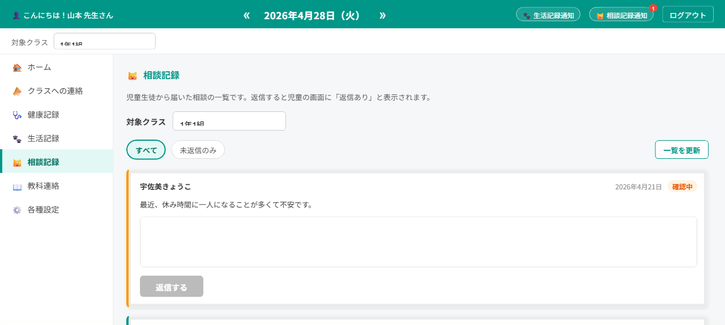Click the red notification badge showing 1

(653, 8)
